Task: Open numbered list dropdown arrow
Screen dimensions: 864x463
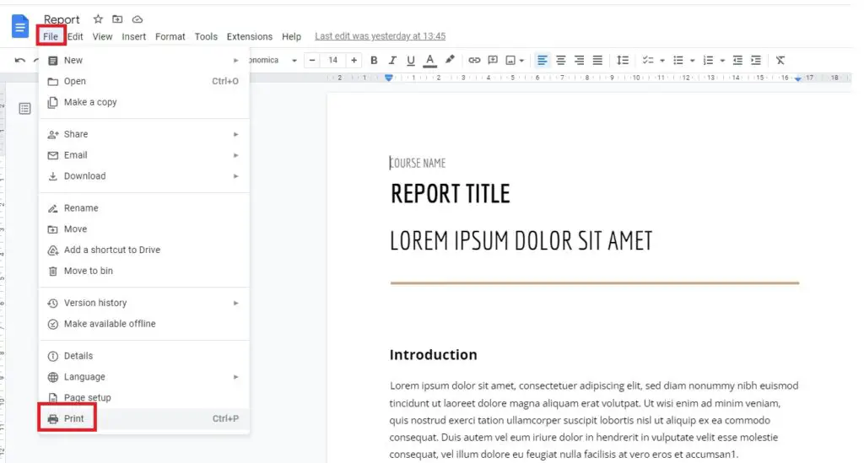Action: click(x=722, y=61)
